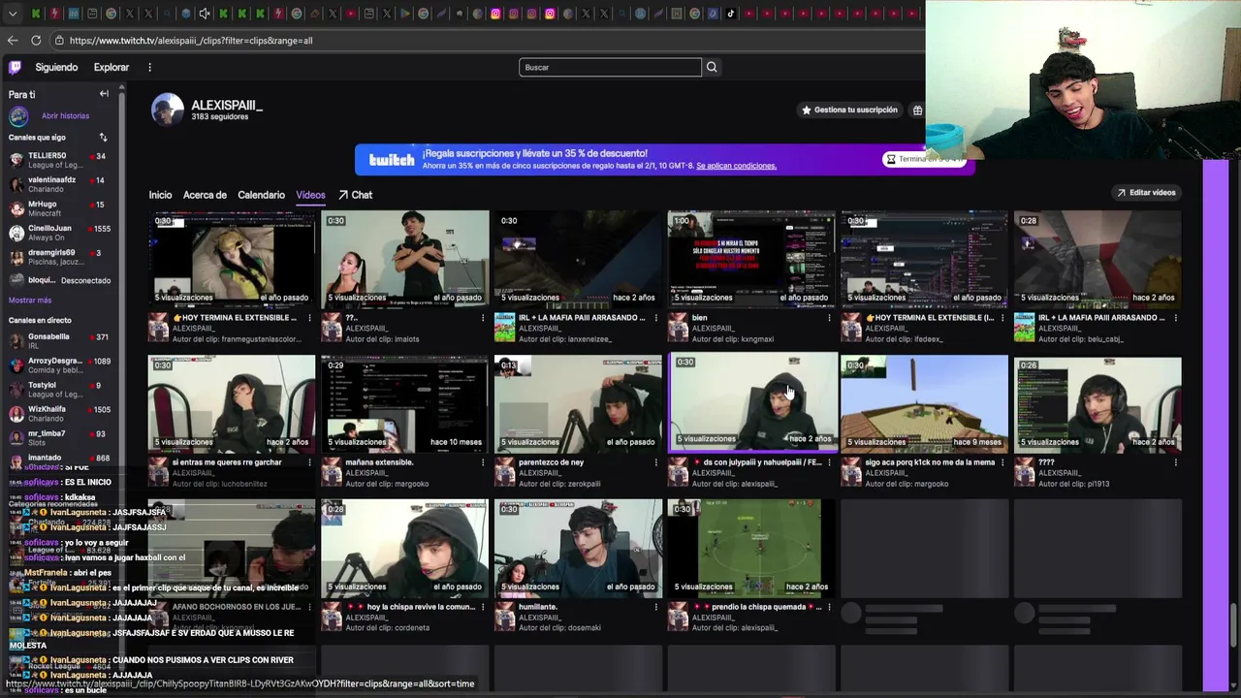
Task: Open Siguiendo in the top navigation
Action: click(56, 67)
